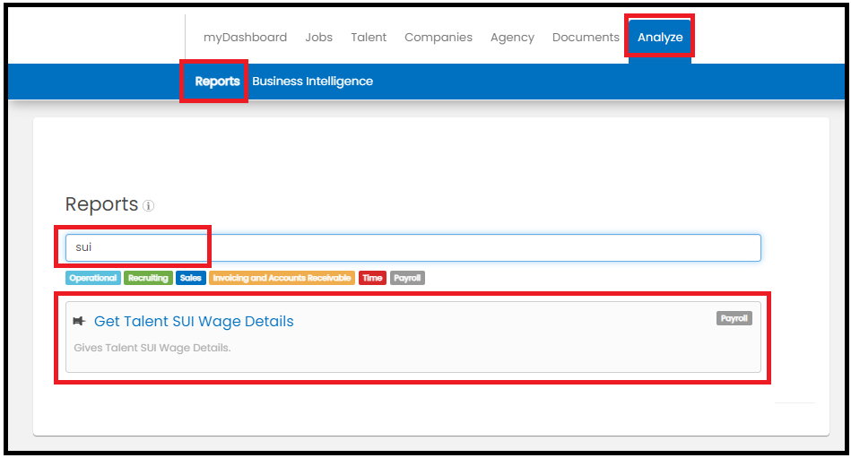
Task: Click the Analyze tab
Action: pyautogui.click(x=660, y=37)
